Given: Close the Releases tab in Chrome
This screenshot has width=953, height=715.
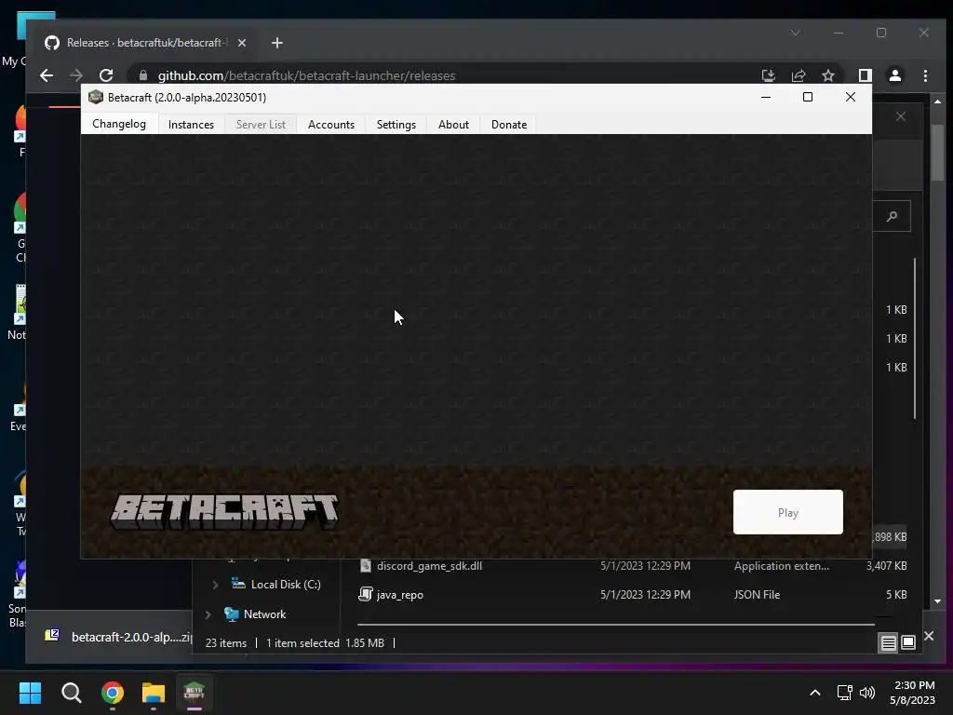Looking at the screenshot, I should (242, 43).
